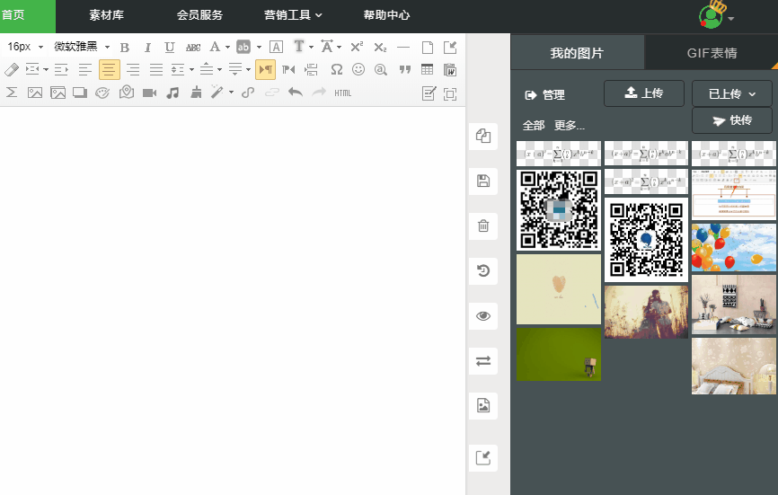Apply font color with A icon
This screenshot has width=778, height=495.
[215, 47]
